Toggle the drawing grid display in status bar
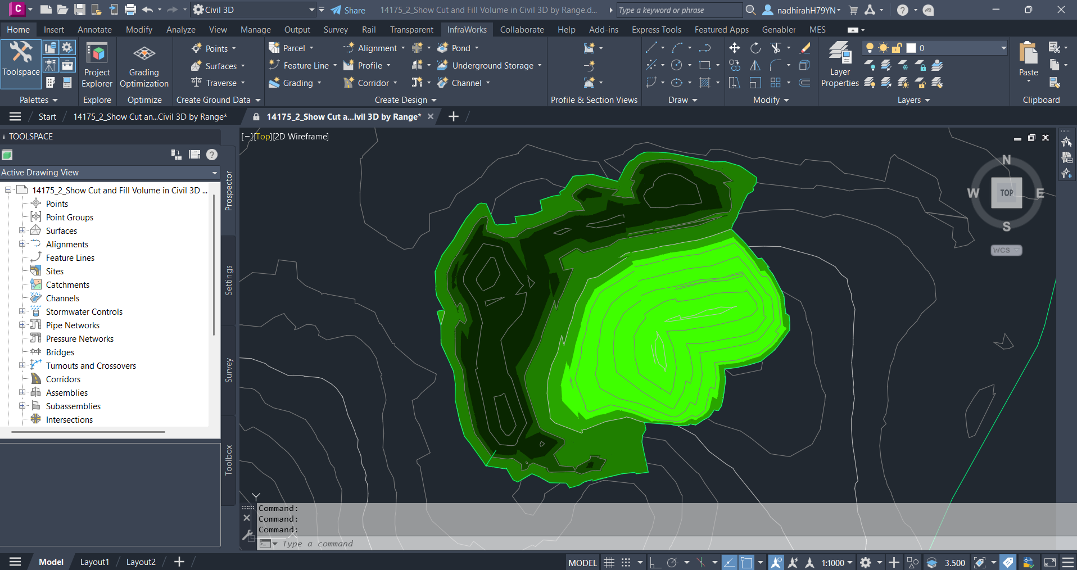 point(609,562)
